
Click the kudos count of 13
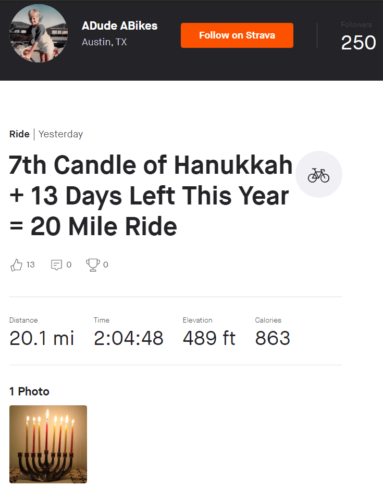pos(30,265)
